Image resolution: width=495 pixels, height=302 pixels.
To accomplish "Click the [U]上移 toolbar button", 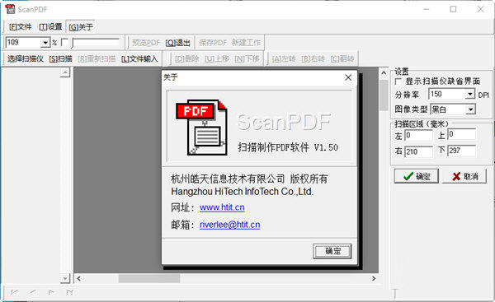I will 217,59.
